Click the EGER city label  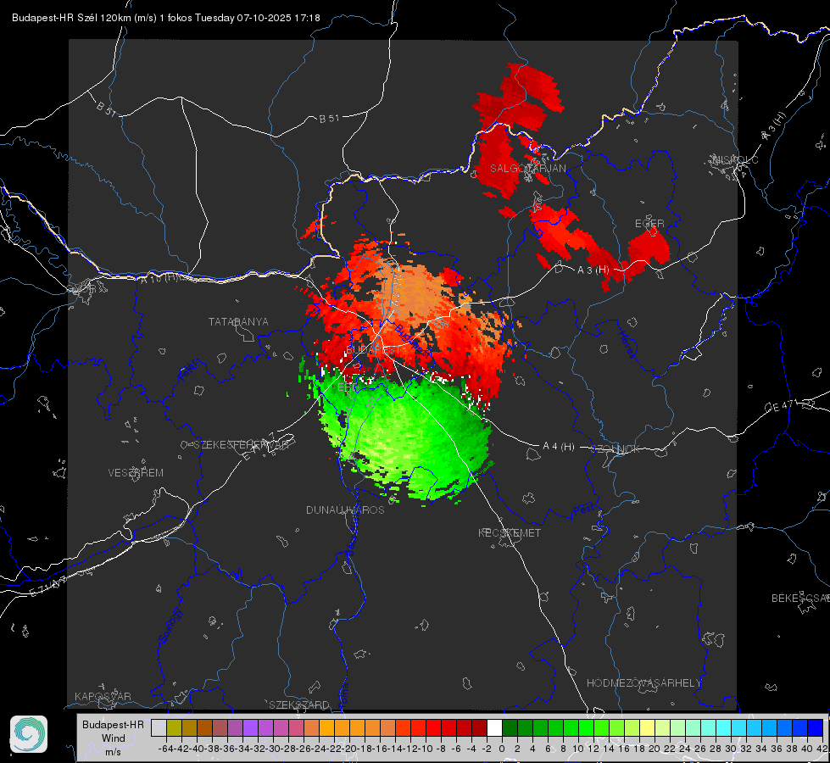click(649, 224)
